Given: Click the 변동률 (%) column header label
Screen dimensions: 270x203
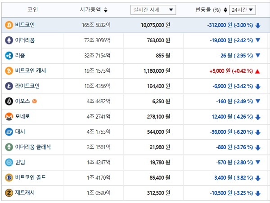Looking at the screenshot, I should tap(208, 10).
